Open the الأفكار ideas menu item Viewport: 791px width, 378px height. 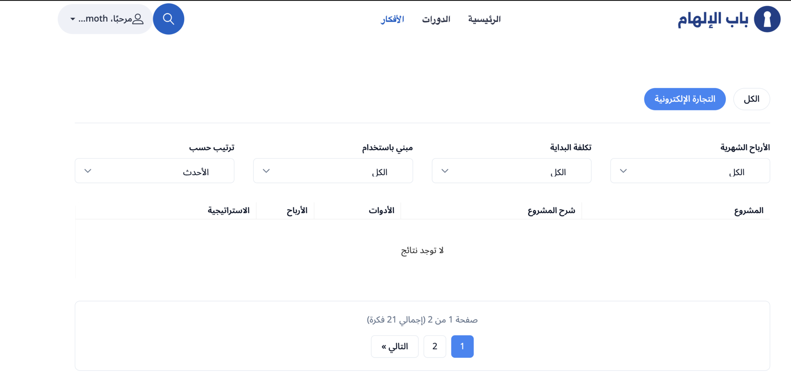(x=392, y=19)
